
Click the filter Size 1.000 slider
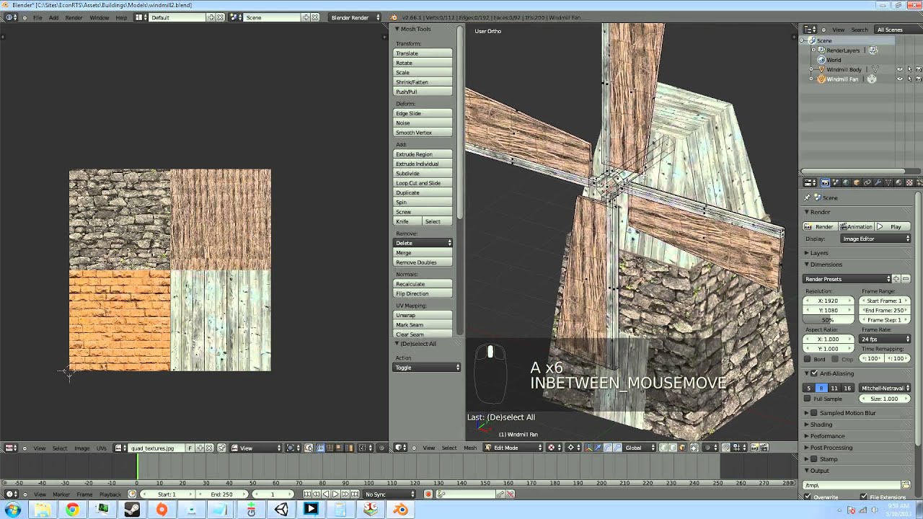point(886,399)
